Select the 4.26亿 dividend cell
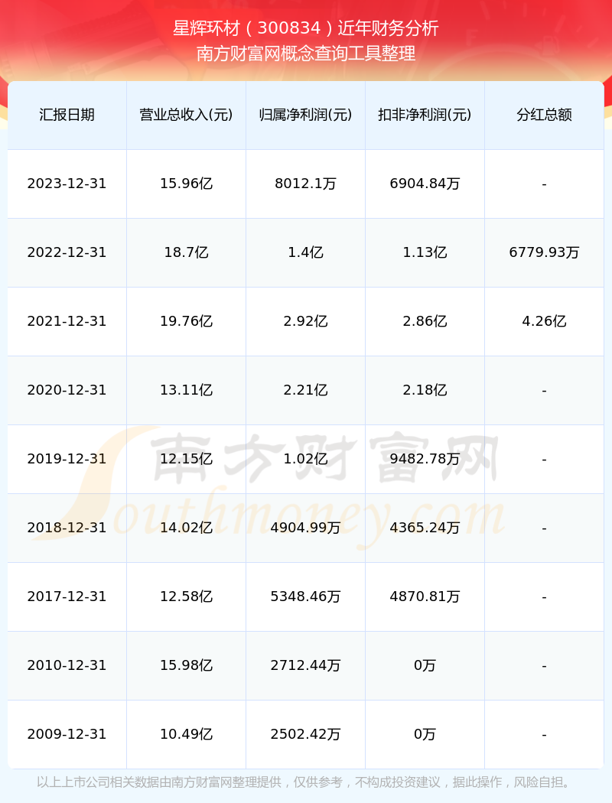612x803 pixels. click(545, 321)
